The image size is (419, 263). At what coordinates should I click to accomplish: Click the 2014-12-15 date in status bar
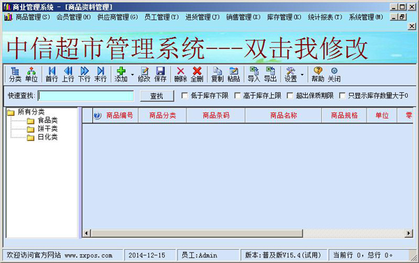click(147, 255)
